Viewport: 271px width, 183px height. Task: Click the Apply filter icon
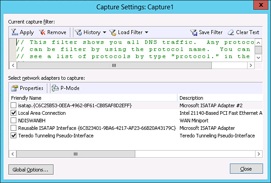(x=15, y=32)
